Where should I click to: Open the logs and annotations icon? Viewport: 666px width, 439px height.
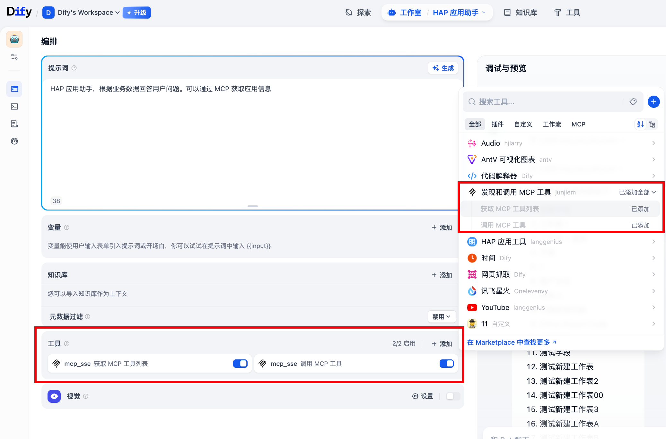14,124
